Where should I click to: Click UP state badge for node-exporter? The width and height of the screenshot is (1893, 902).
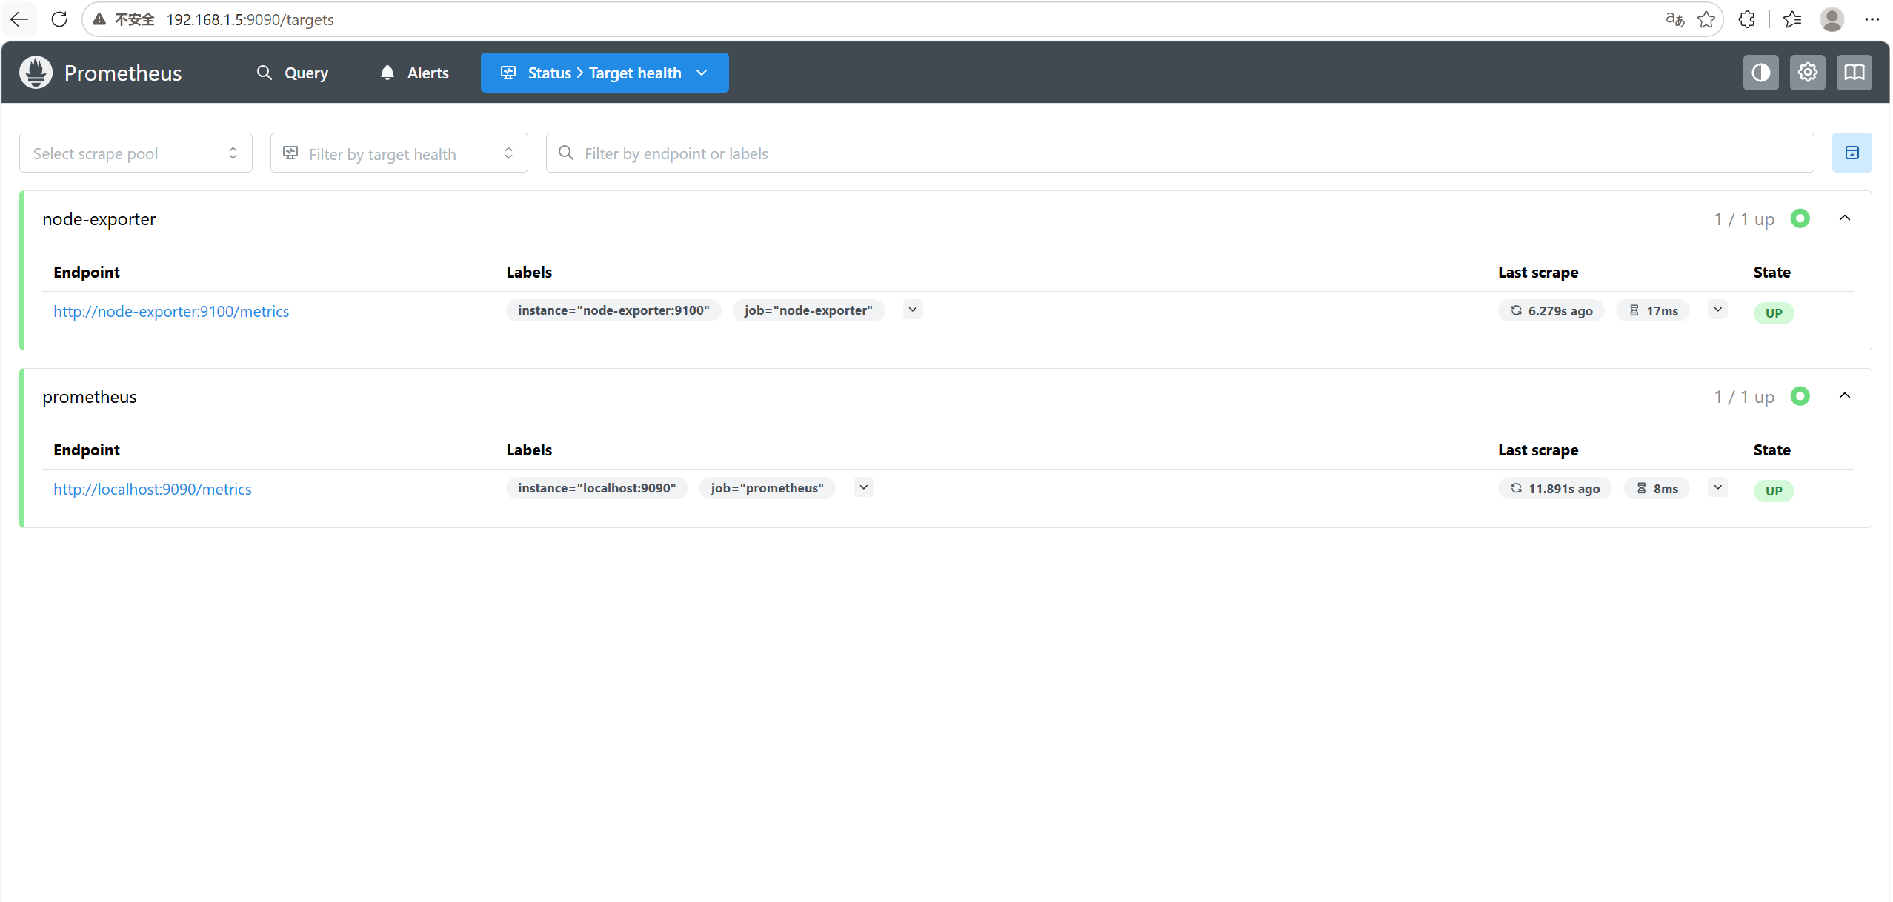(x=1773, y=313)
